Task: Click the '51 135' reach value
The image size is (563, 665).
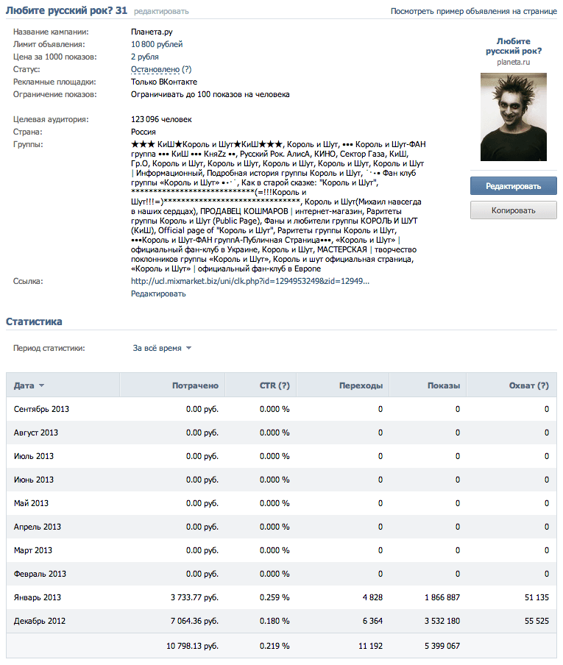Action: (537, 597)
